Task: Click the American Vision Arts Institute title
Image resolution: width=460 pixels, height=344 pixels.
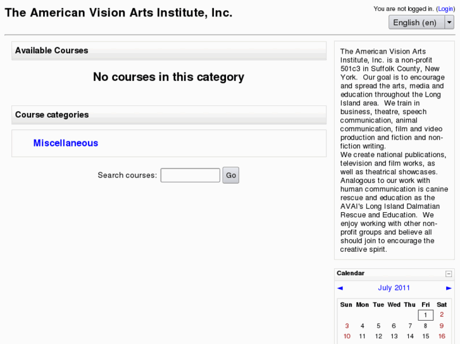Action: coord(118,13)
